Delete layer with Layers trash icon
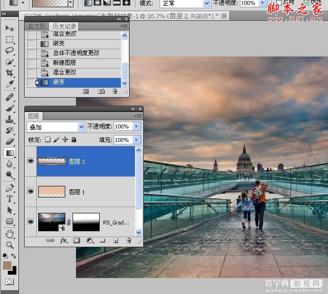328x294 pixels. pos(129,240)
